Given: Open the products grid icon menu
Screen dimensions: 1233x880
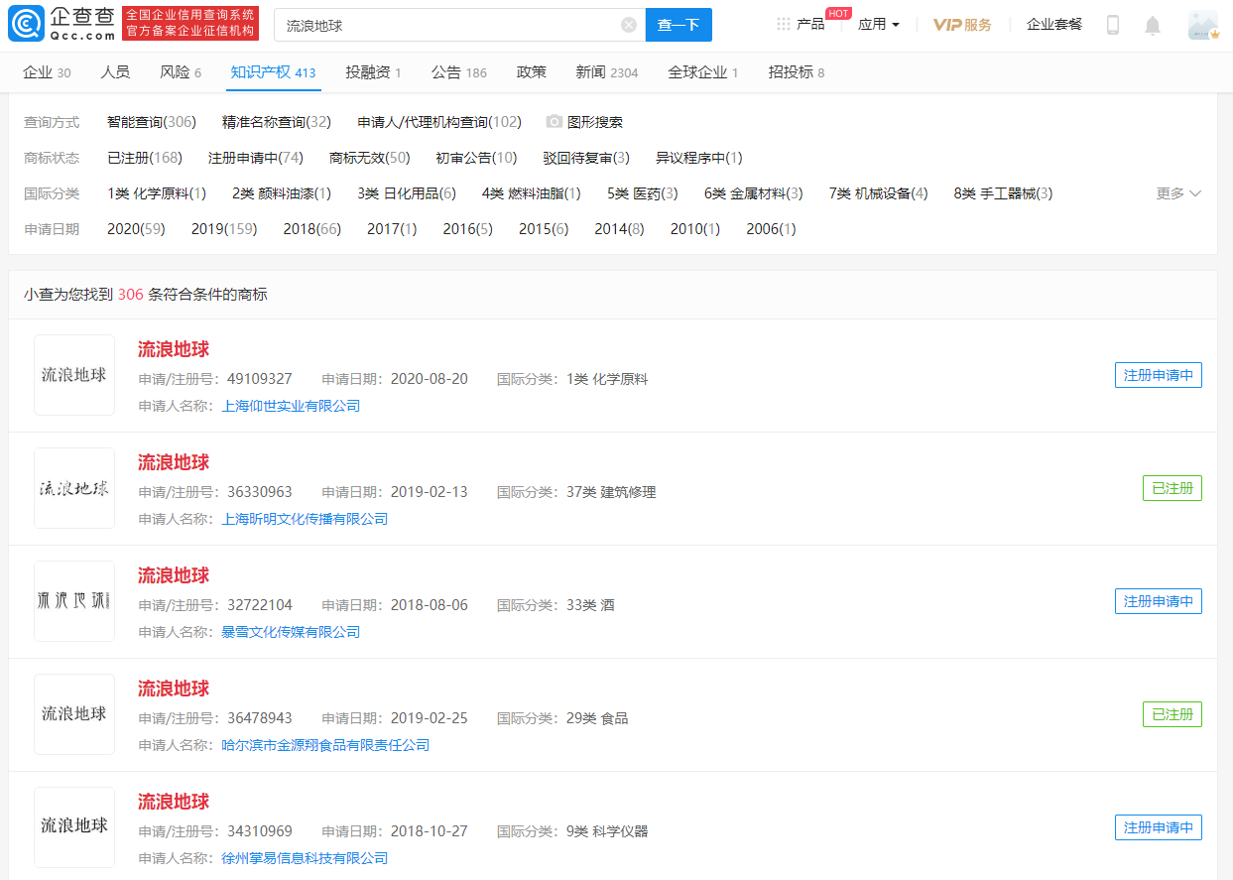Looking at the screenshot, I should click(x=784, y=24).
